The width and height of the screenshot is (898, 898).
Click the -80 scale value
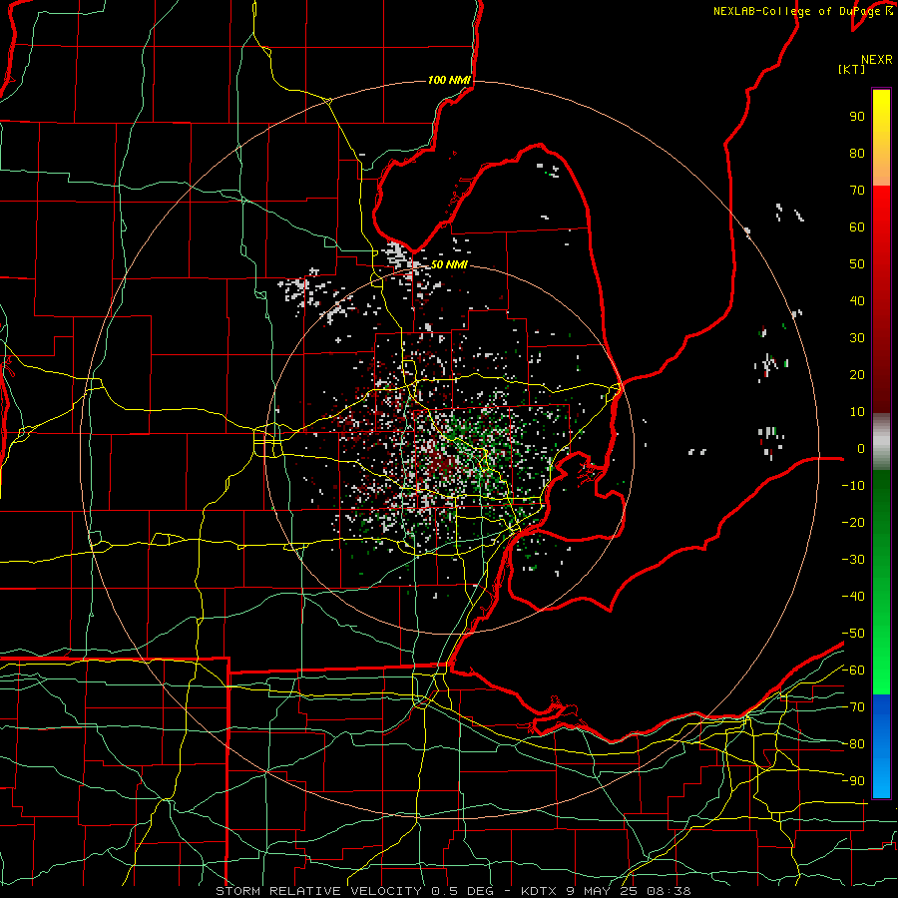pos(853,744)
